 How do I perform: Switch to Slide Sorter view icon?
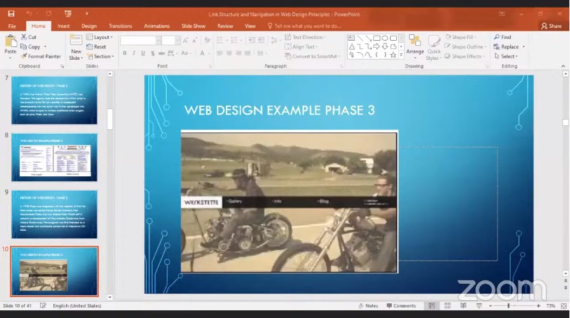click(447, 306)
